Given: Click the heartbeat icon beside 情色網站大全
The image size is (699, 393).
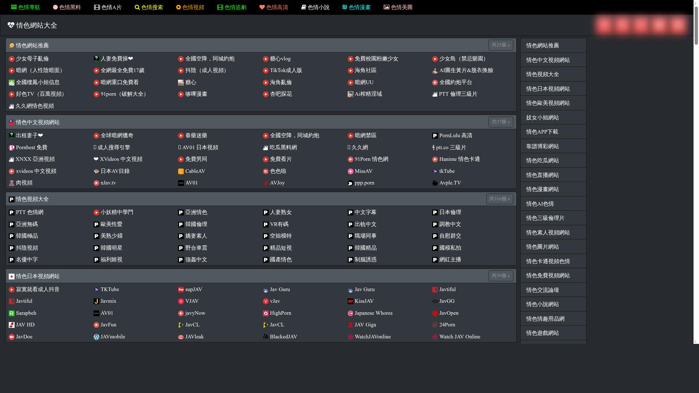Looking at the screenshot, I should click(11, 25).
